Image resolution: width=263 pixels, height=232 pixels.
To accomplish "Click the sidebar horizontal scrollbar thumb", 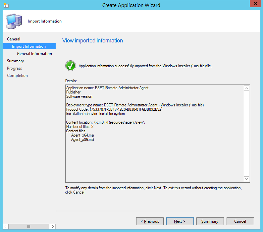I will coord(29,226).
